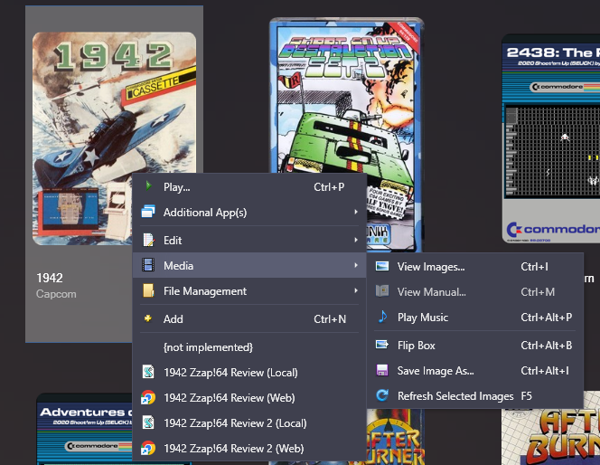600x465 pixels.
Task: Expand the Media submenu arrow
Action: click(356, 265)
